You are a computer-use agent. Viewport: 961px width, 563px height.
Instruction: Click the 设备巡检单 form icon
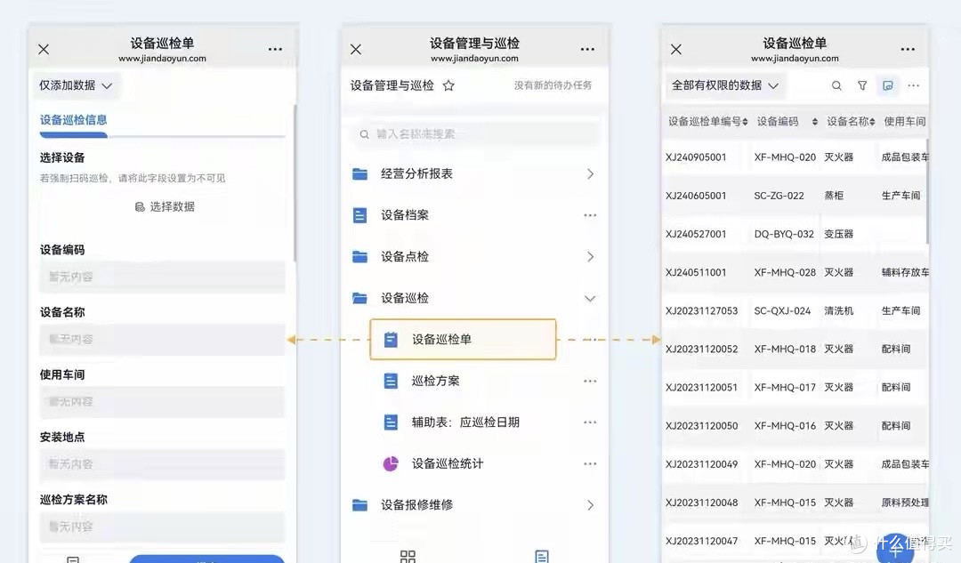coord(391,340)
